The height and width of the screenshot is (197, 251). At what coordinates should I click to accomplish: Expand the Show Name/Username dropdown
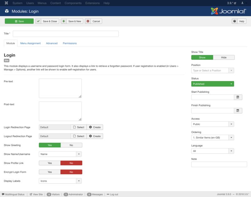coord(60,154)
